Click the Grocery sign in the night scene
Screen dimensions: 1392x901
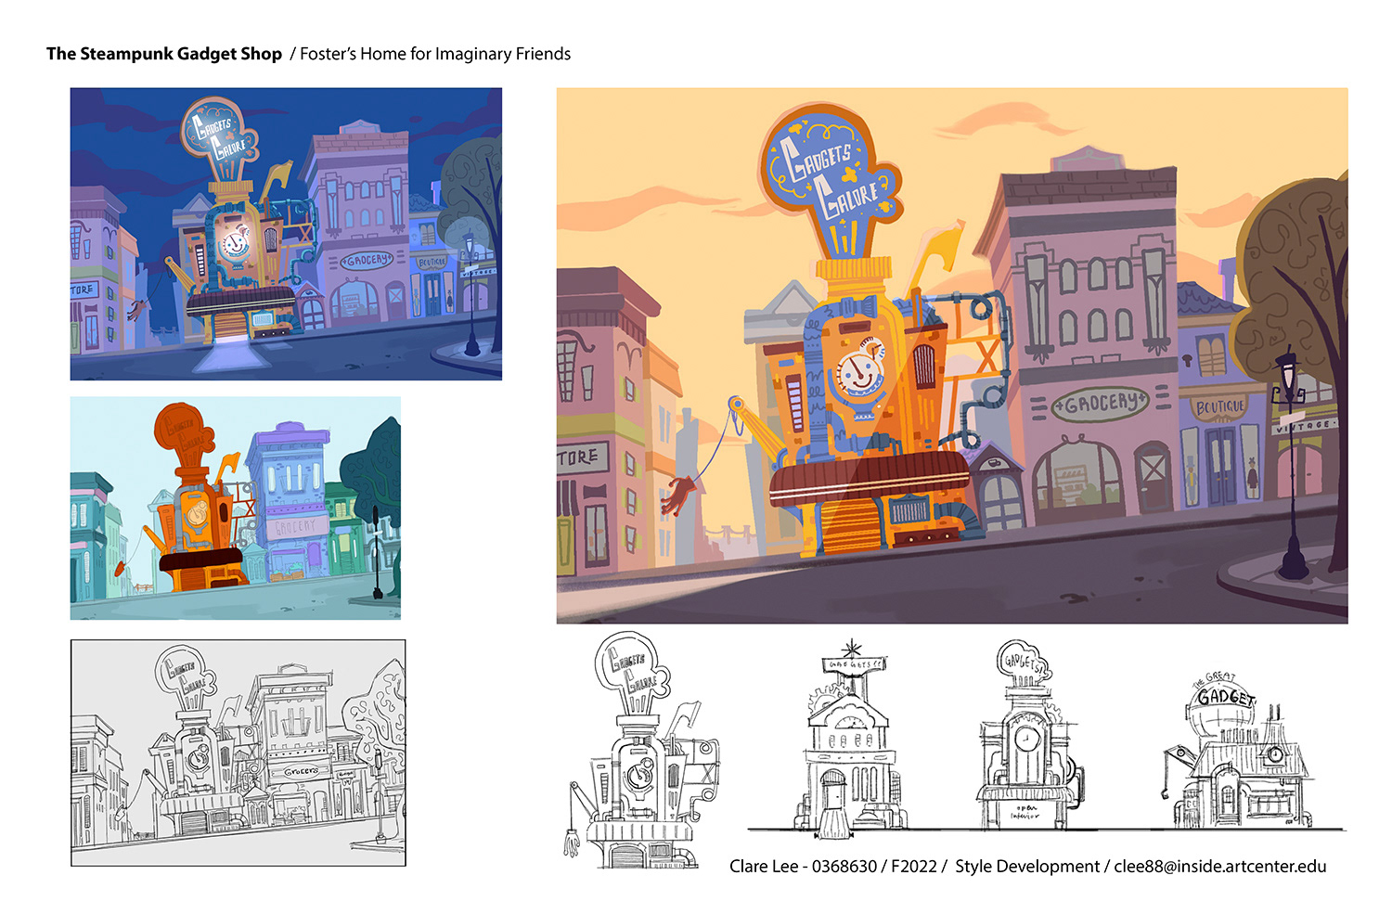pyautogui.click(x=368, y=261)
